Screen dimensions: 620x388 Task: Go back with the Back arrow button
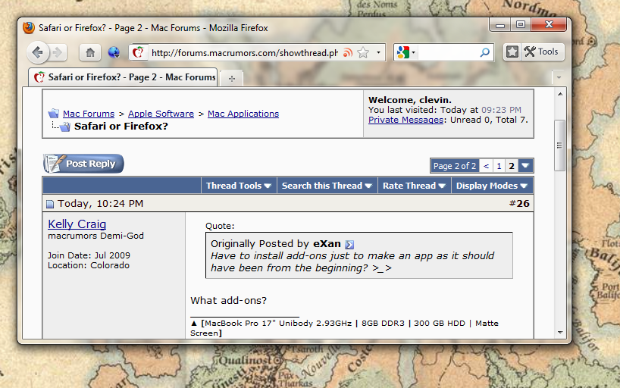(x=38, y=52)
